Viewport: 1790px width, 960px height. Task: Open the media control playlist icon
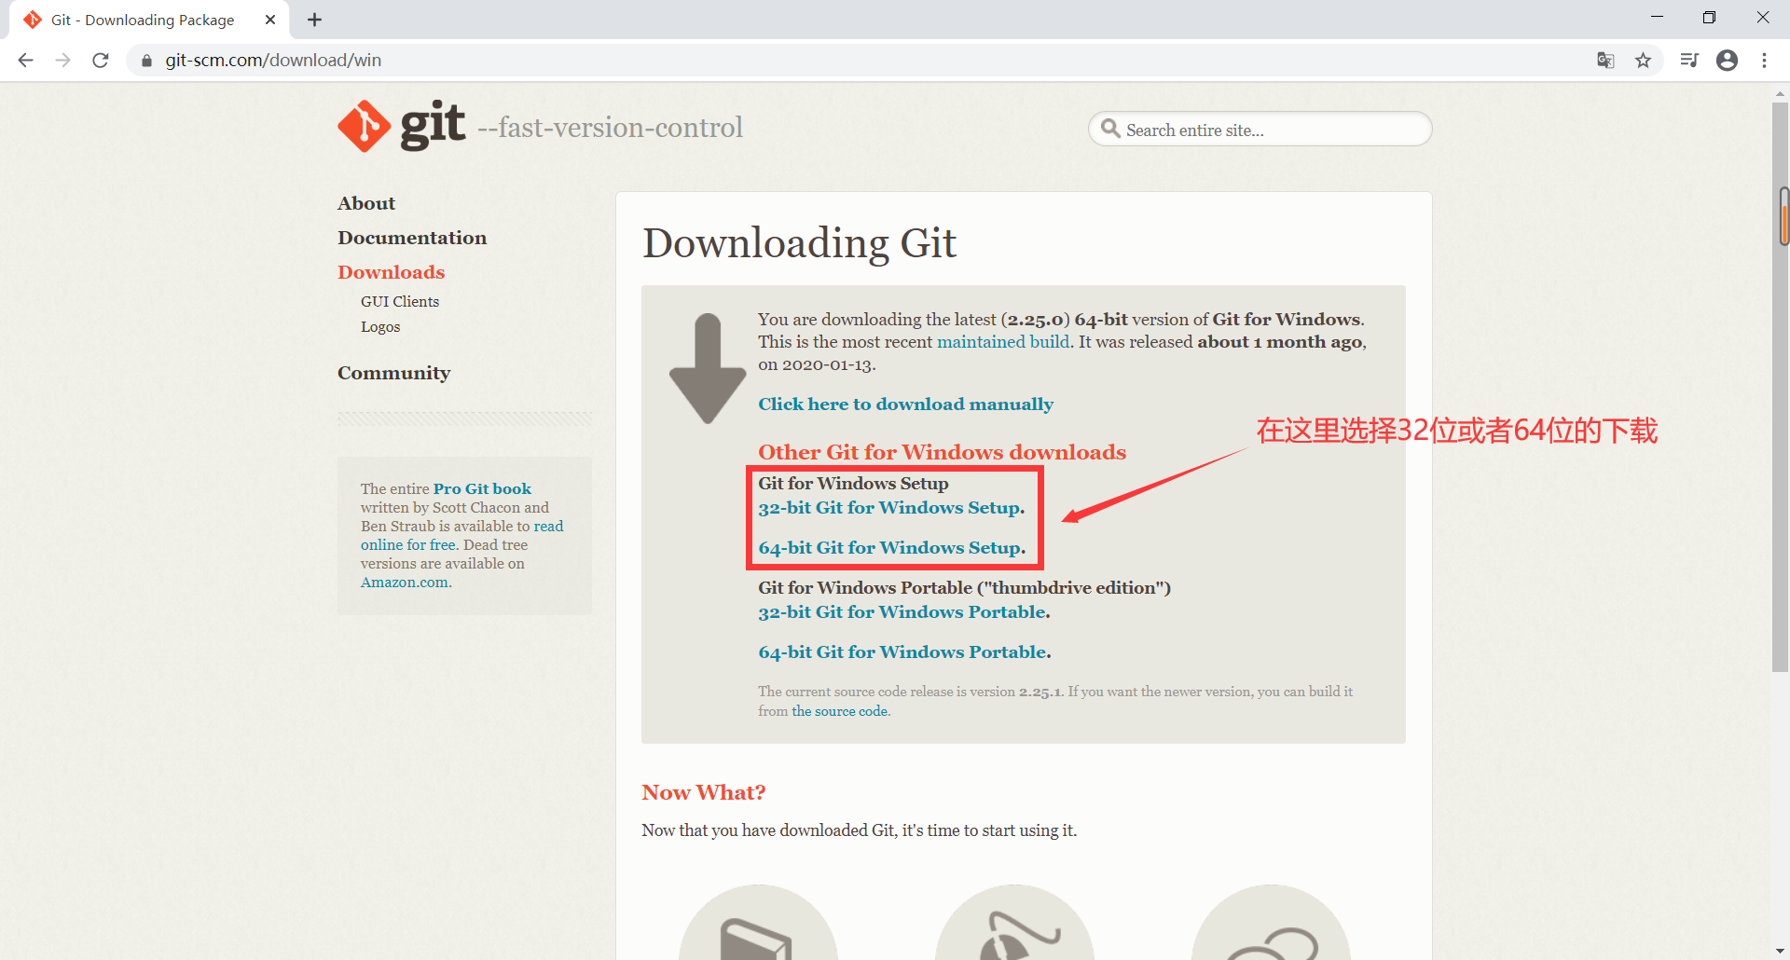coord(1689,61)
